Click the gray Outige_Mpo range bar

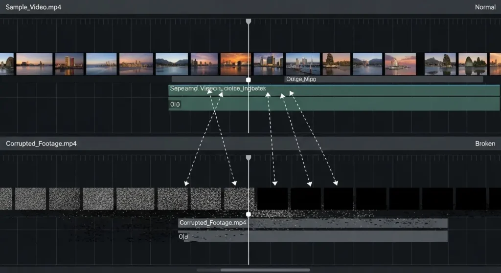click(327, 79)
